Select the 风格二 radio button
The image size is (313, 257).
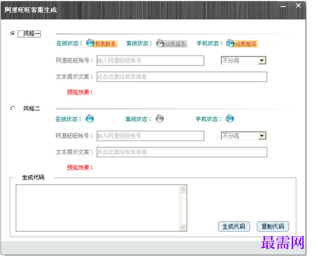13,108
